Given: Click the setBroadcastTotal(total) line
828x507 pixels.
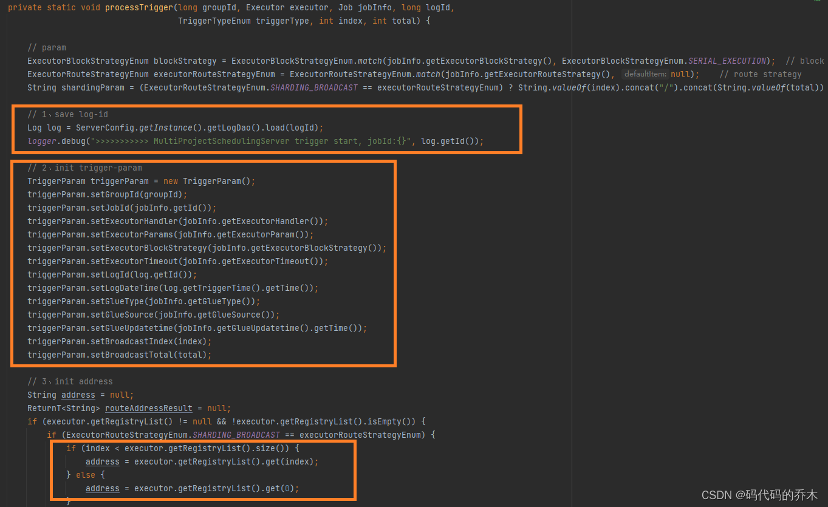Looking at the screenshot, I should click(x=120, y=355).
